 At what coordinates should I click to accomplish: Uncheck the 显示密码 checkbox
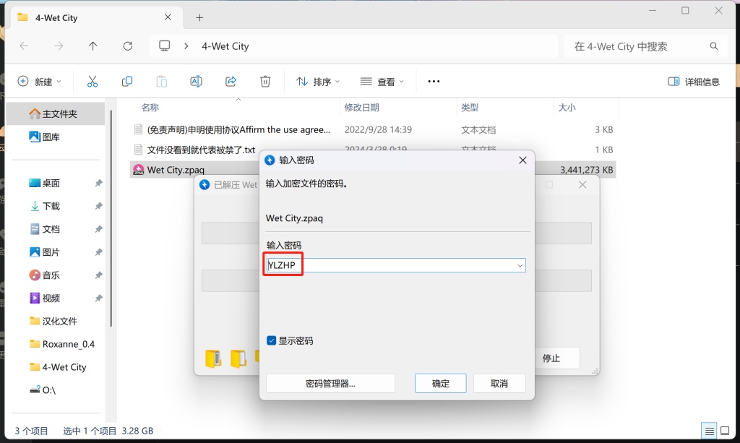[272, 340]
